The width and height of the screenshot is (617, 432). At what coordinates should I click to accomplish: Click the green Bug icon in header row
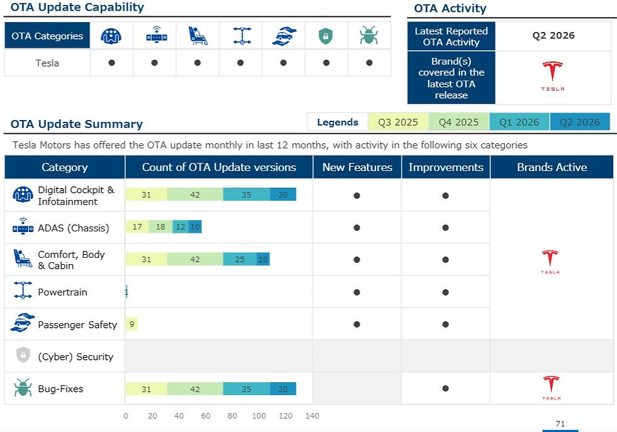pos(369,35)
